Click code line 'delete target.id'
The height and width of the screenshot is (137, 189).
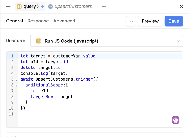(x=40, y=67)
